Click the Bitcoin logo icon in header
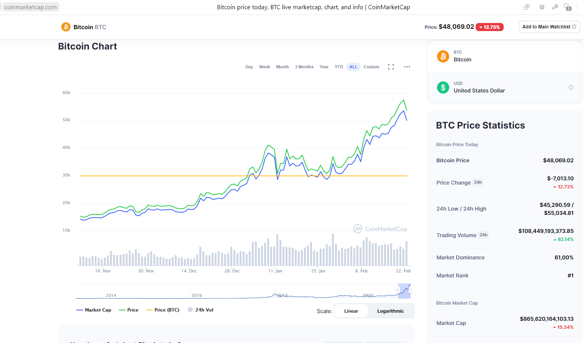Screen dimensions: 583x343 (x=66, y=27)
